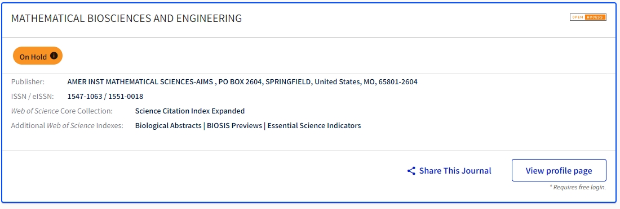Click the ISSN / eISSN label
The height and width of the screenshot is (209, 620).
33,97
